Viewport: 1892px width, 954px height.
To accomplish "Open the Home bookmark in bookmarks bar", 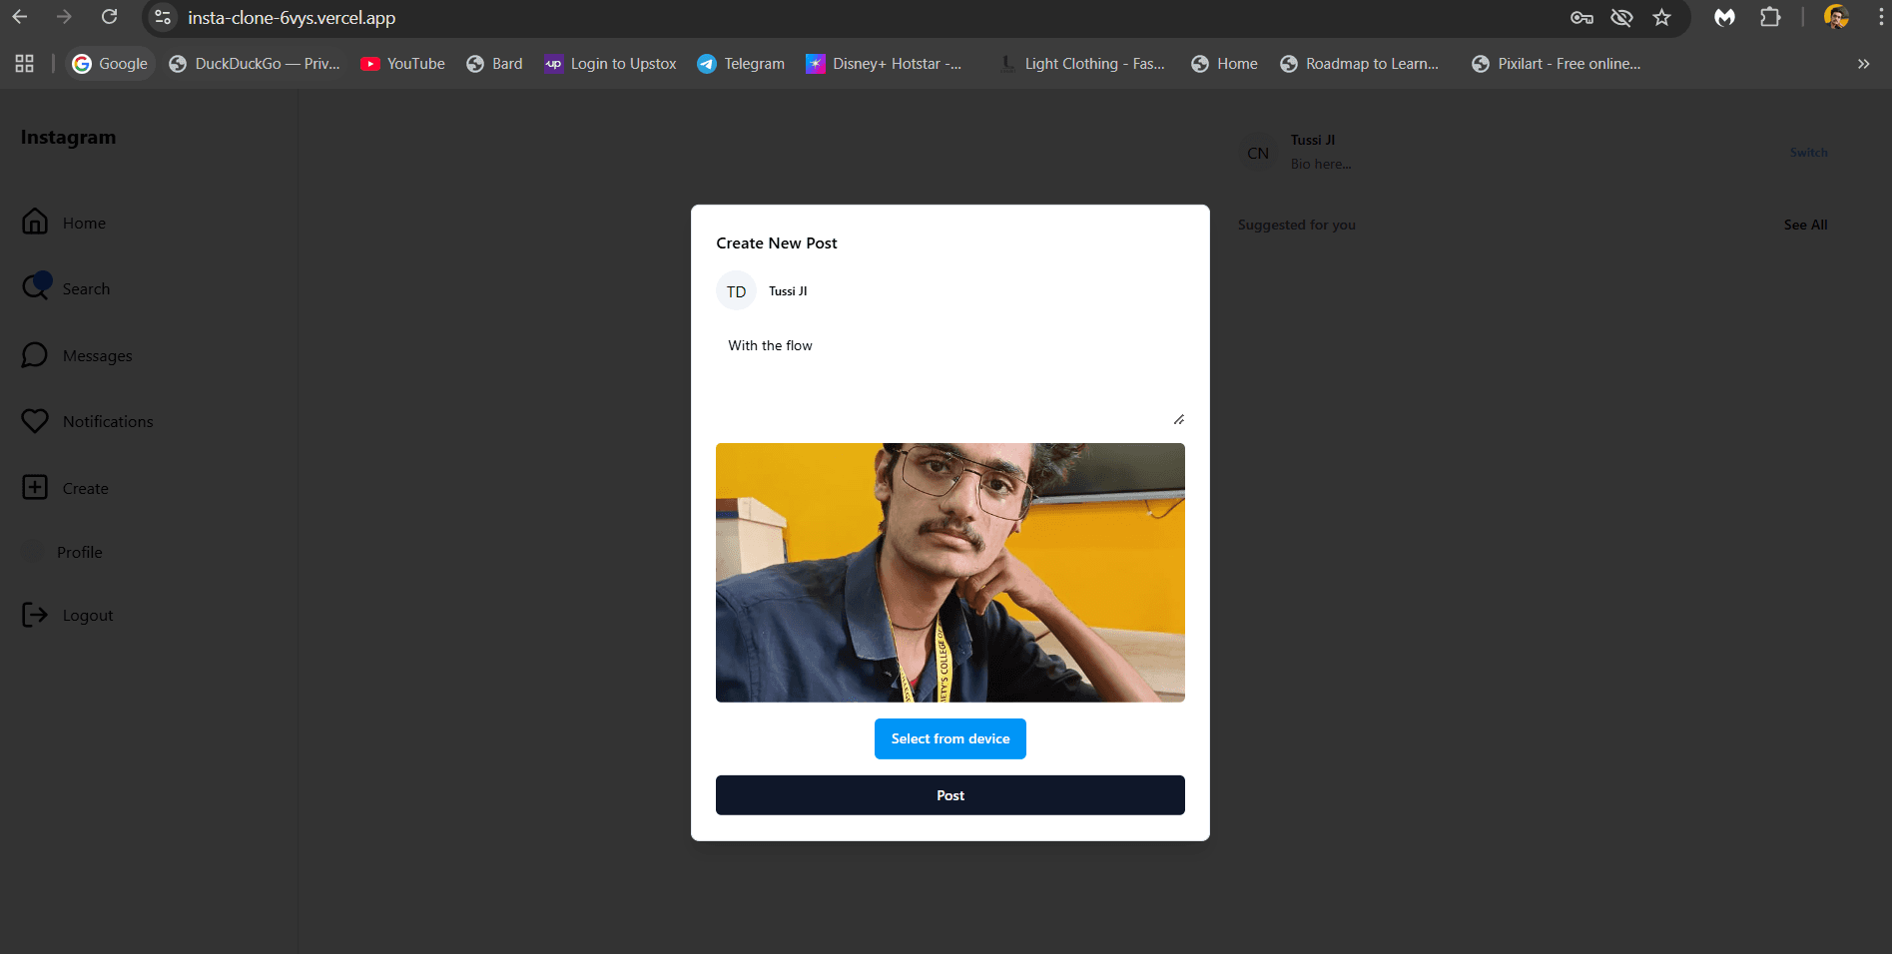I will 1225,64.
